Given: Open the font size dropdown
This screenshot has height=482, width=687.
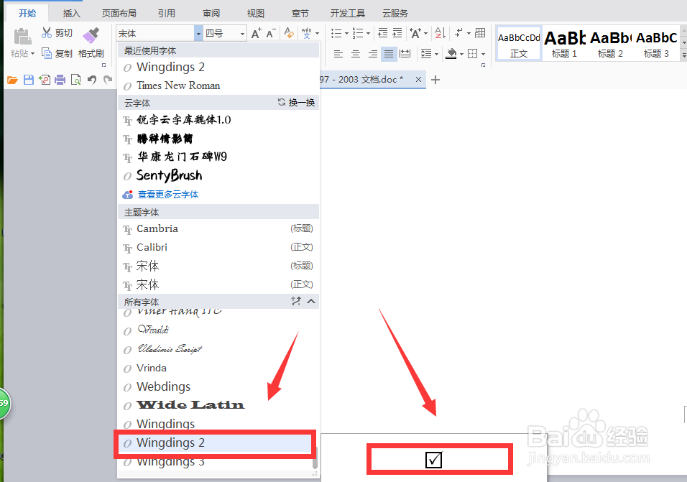Looking at the screenshot, I should tap(241, 32).
